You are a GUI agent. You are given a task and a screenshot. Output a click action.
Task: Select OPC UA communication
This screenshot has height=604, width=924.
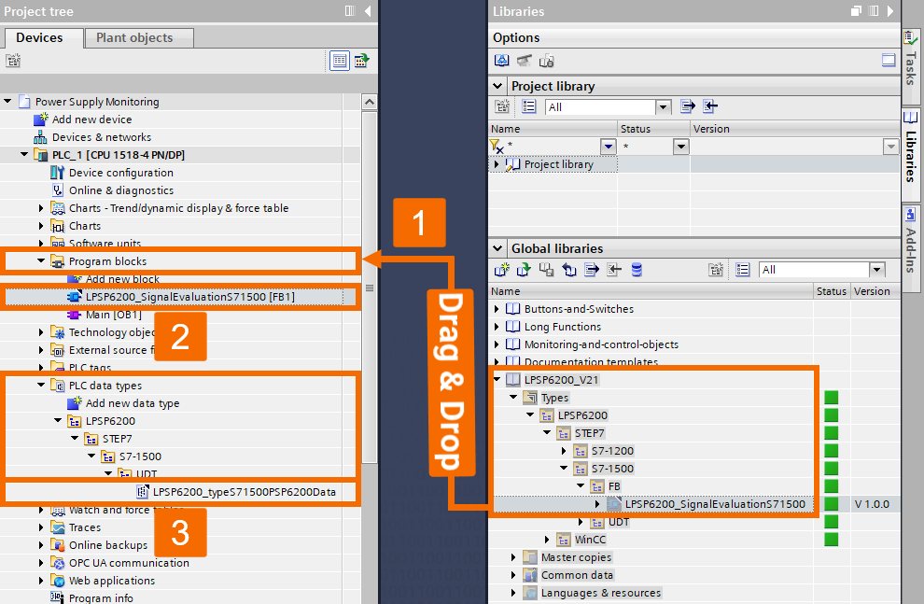coord(129,563)
